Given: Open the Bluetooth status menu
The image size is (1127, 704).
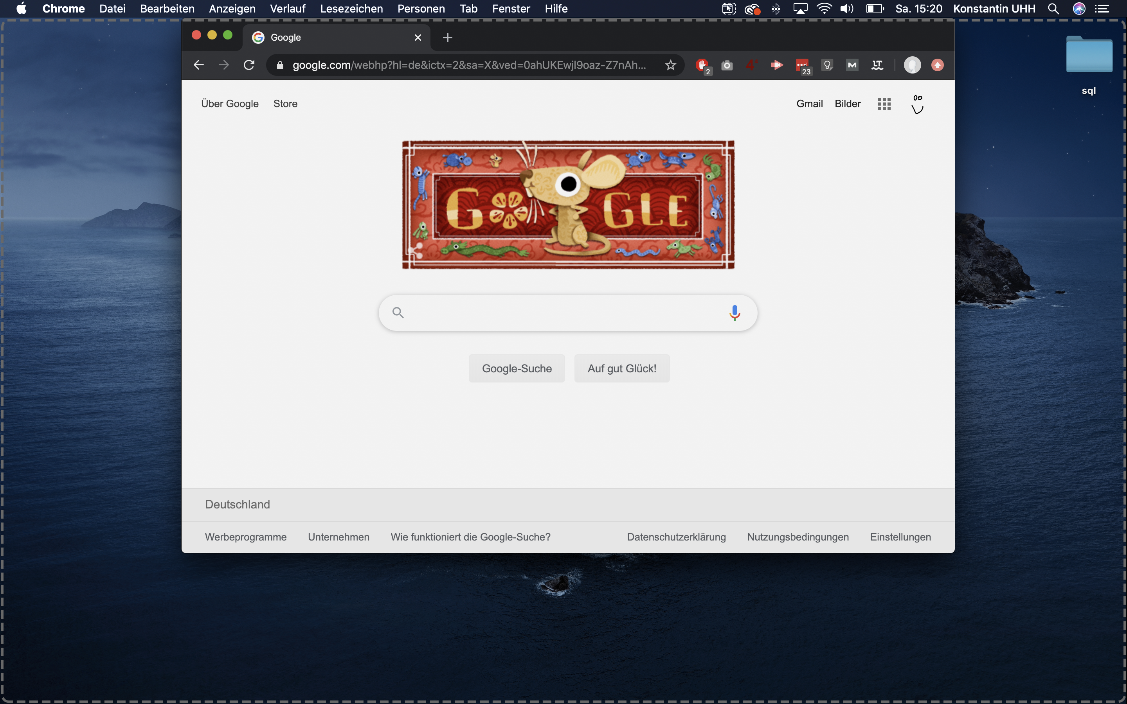Looking at the screenshot, I should pyautogui.click(x=776, y=9).
